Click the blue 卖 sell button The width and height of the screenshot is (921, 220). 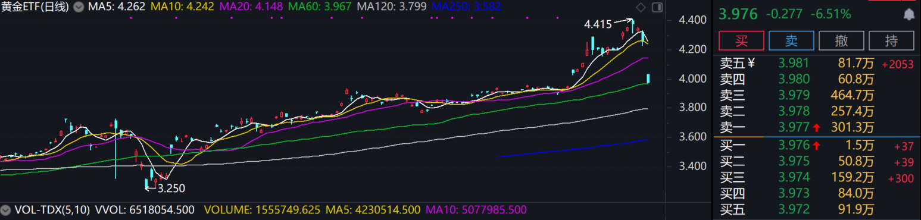[791, 40]
